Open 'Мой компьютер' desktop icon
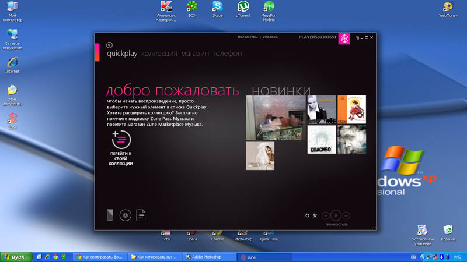The image size is (467, 262). 12,11
